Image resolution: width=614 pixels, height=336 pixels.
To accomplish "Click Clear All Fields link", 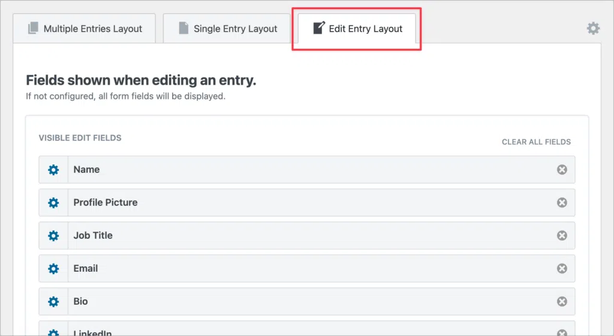I will 536,142.
